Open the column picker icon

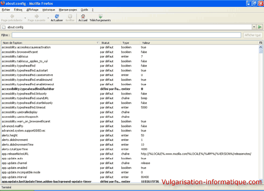pos(261,43)
